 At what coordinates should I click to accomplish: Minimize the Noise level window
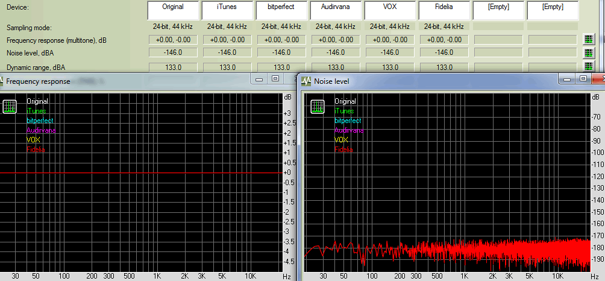point(568,79)
